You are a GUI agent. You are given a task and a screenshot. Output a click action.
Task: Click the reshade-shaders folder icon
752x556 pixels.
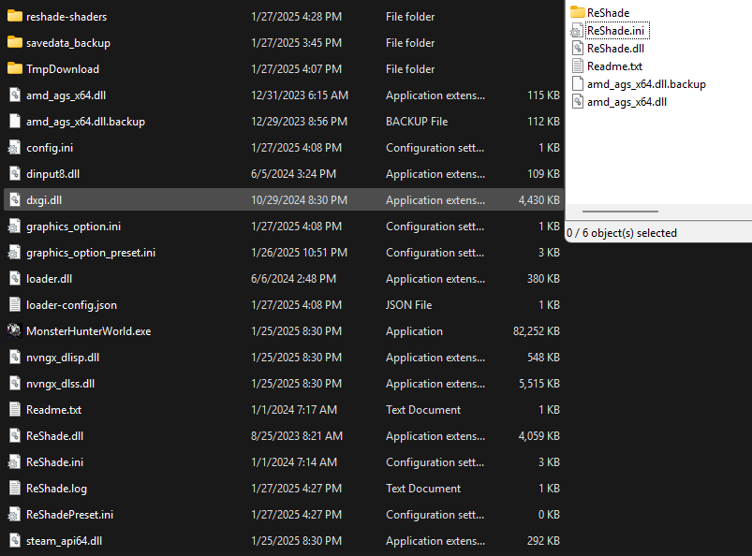[14, 17]
